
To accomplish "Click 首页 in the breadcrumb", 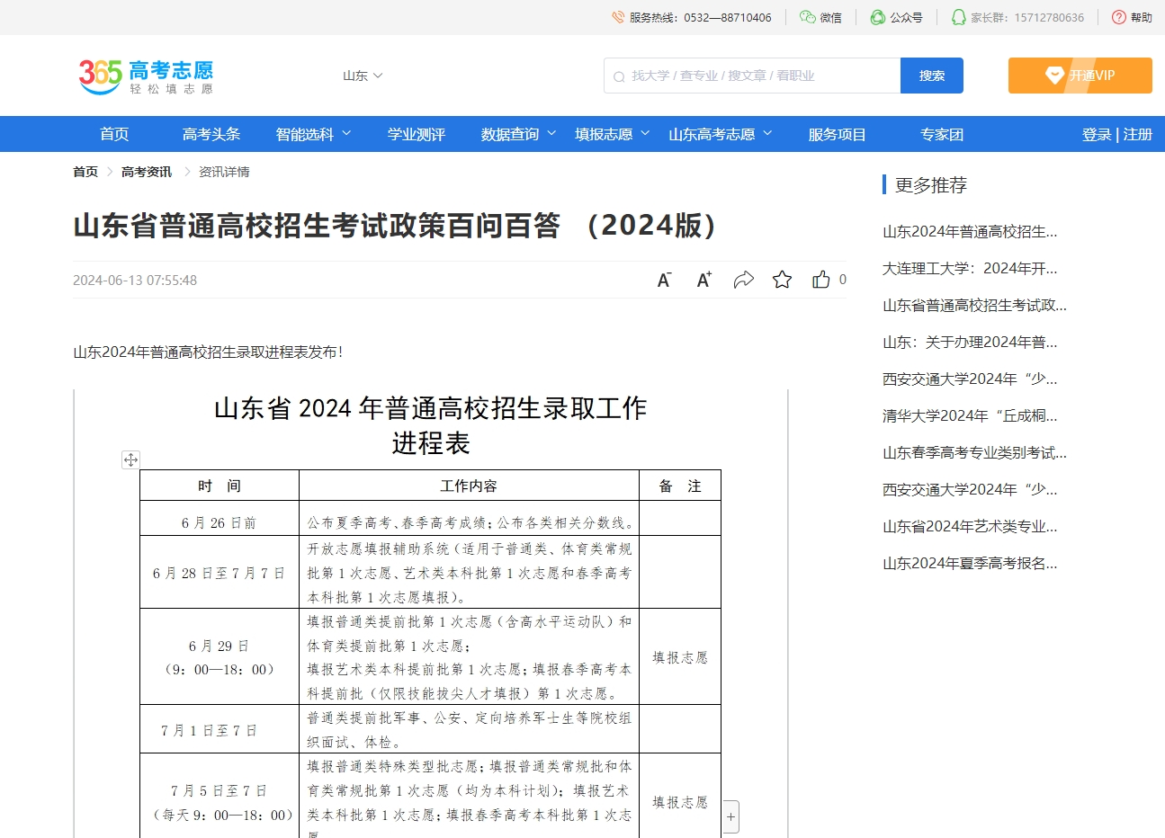I will pos(85,172).
